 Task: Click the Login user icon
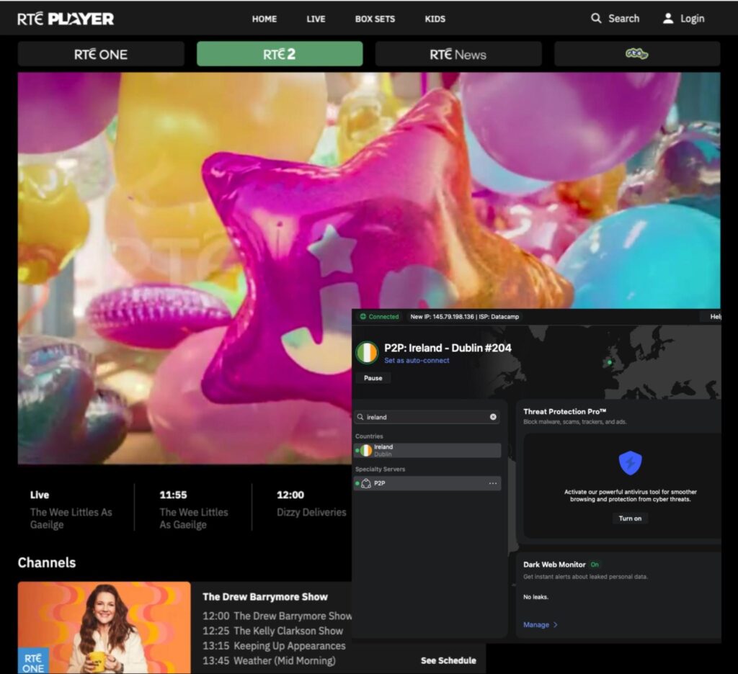coord(668,18)
